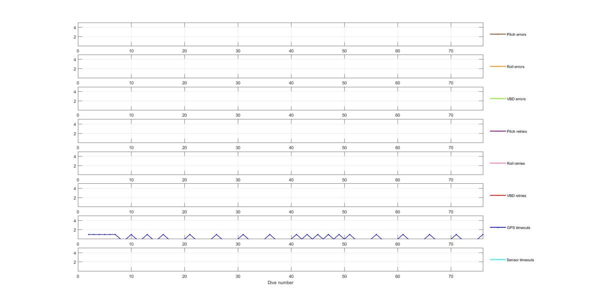
Task: Click the green VBD errors legend line
Action: coord(497,99)
